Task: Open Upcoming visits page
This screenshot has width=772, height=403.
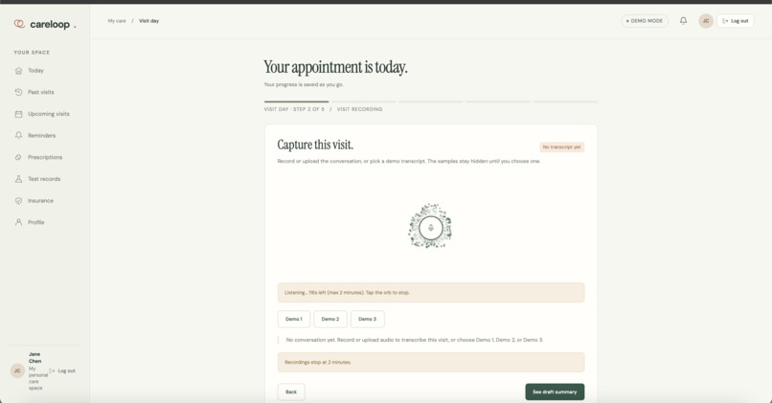Action: click(x=49, y=114)
